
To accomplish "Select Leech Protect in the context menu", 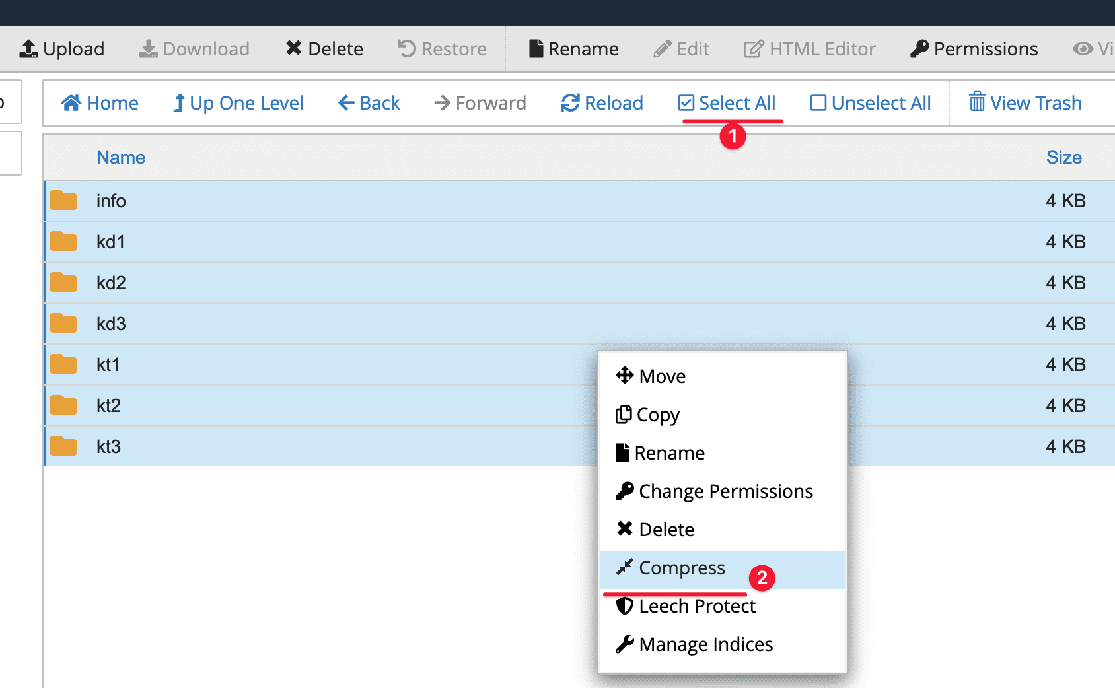I will pos(697,605).
